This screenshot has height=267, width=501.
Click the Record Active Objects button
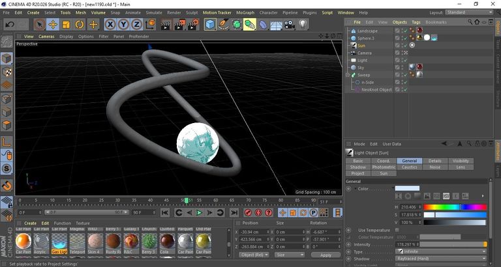248,212
